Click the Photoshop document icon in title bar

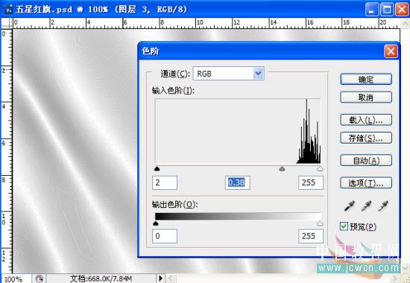point(9,10)
